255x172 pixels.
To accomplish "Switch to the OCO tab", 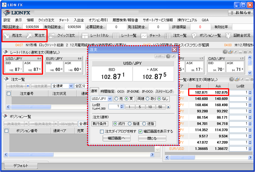I will (x=121, y=91).
